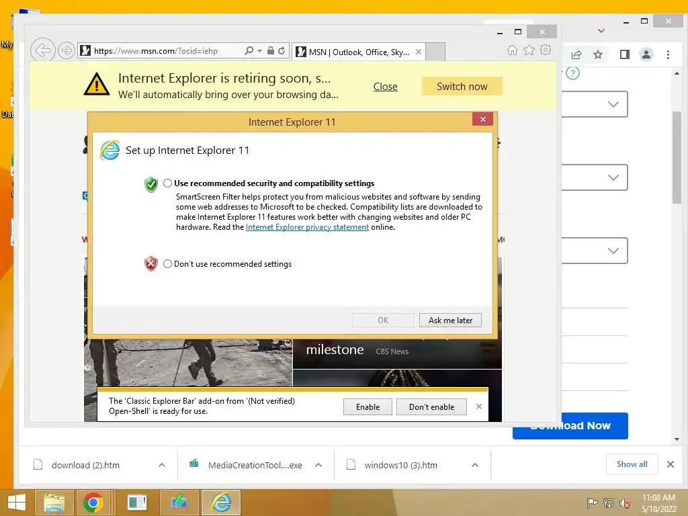Select the MSN | Outlook, Office tab

pos(359,52)
